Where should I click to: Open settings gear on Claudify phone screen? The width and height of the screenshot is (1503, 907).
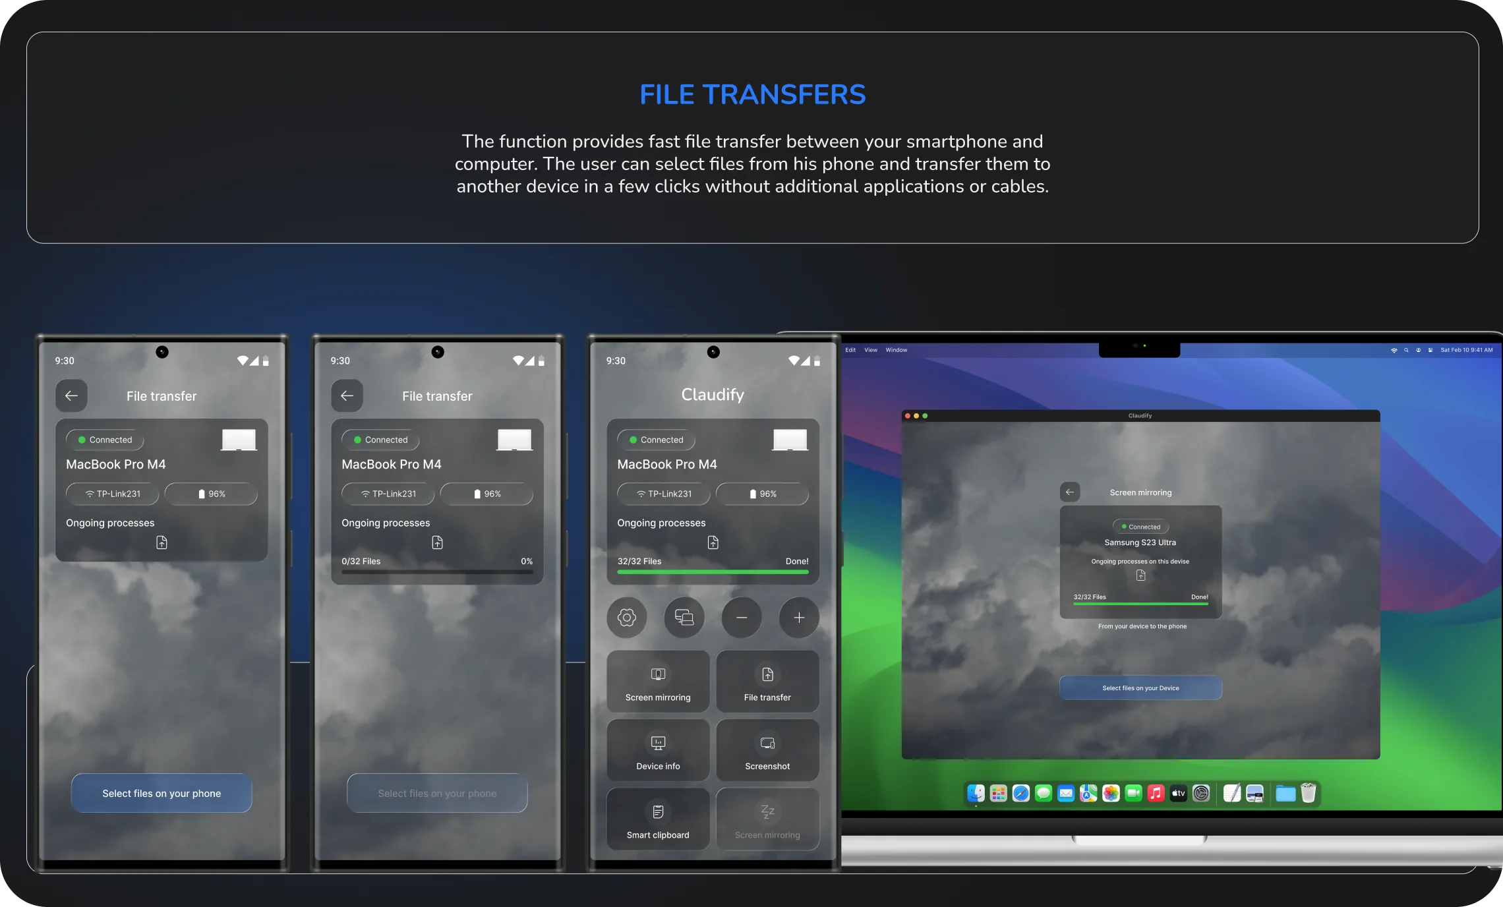point(626,618)
